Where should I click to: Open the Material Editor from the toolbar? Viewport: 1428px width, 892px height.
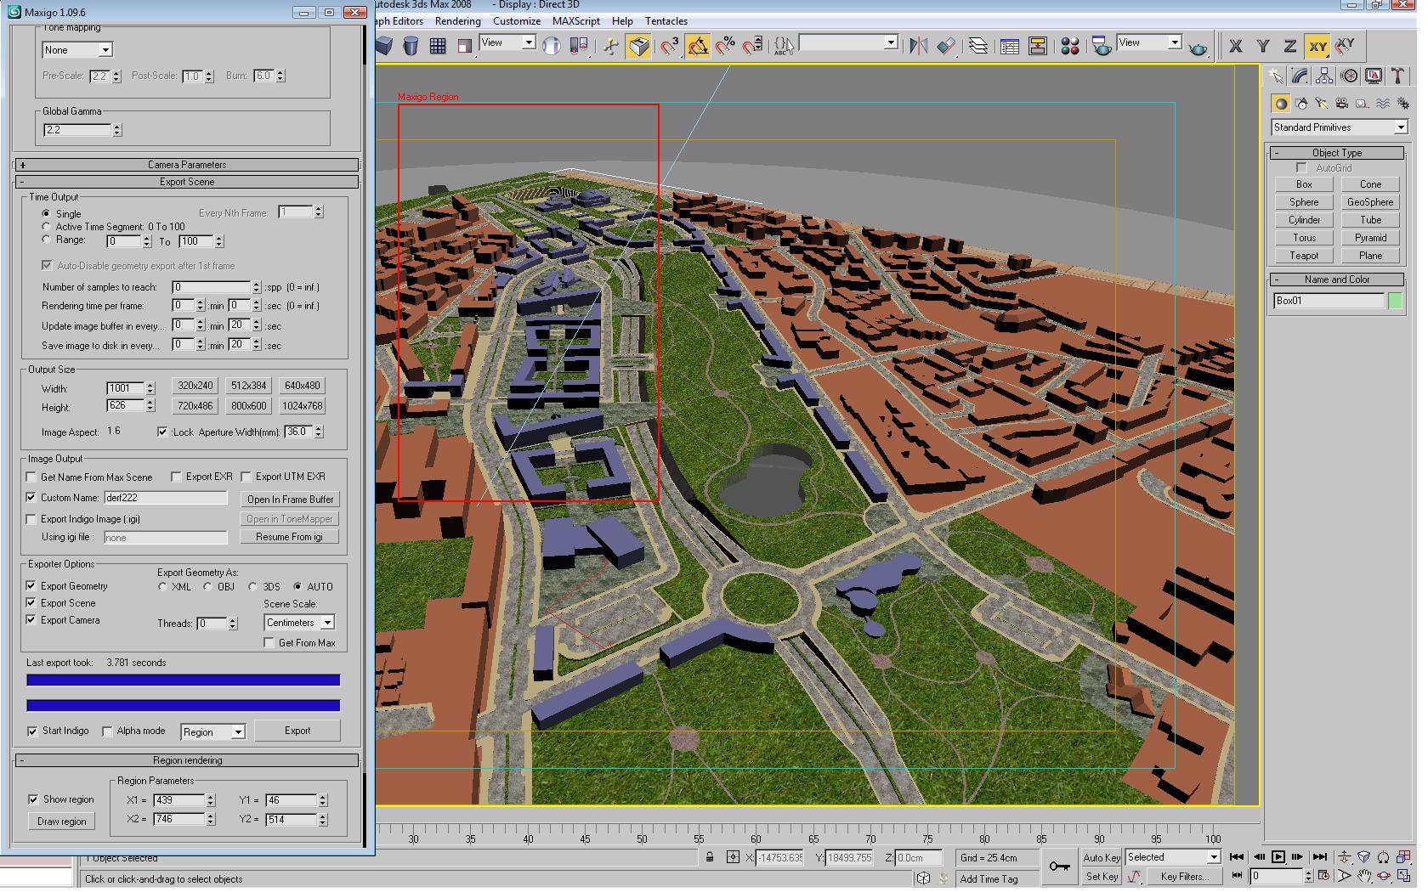[x=1070, y=46]
